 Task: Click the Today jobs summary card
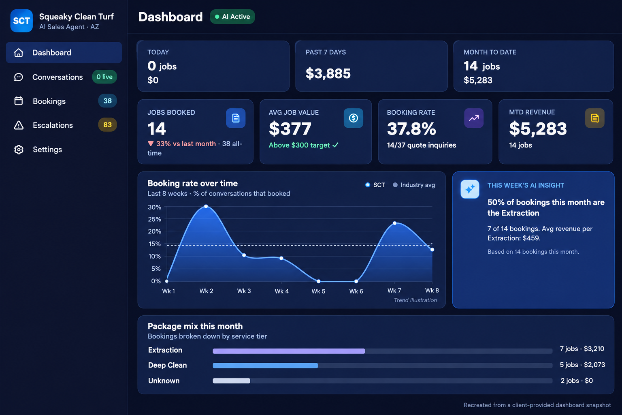click(213, 66)
